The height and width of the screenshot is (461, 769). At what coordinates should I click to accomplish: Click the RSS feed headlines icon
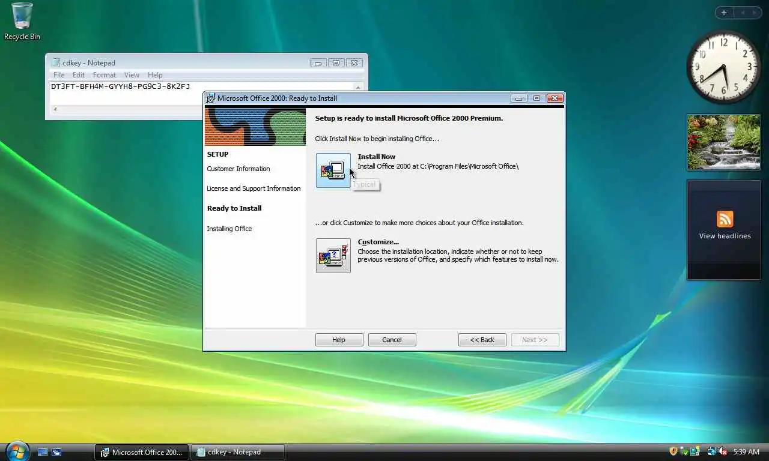(x=725, y=219)
